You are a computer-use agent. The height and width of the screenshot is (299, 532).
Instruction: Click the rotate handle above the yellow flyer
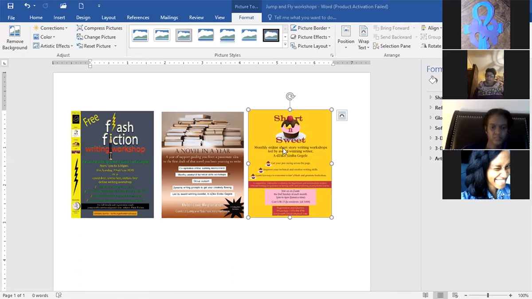point(290,97)
